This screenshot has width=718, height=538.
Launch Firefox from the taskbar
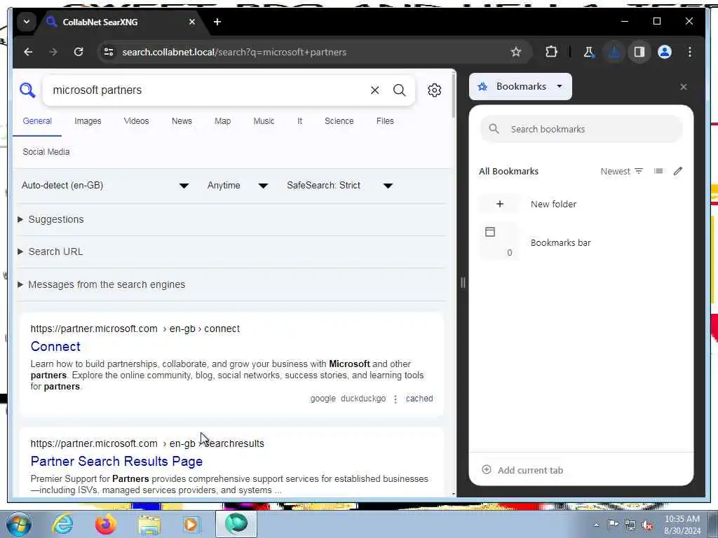106,524
